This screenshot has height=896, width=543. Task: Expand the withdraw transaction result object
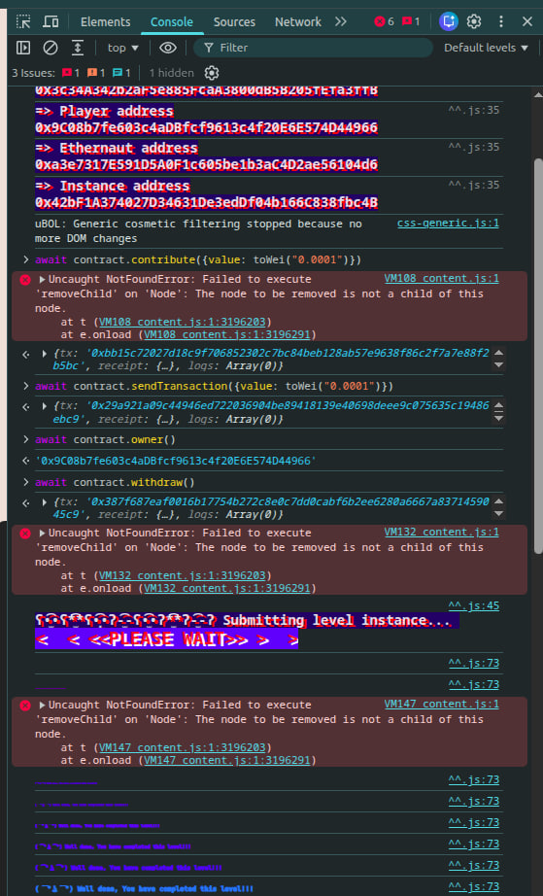point(45,501)
